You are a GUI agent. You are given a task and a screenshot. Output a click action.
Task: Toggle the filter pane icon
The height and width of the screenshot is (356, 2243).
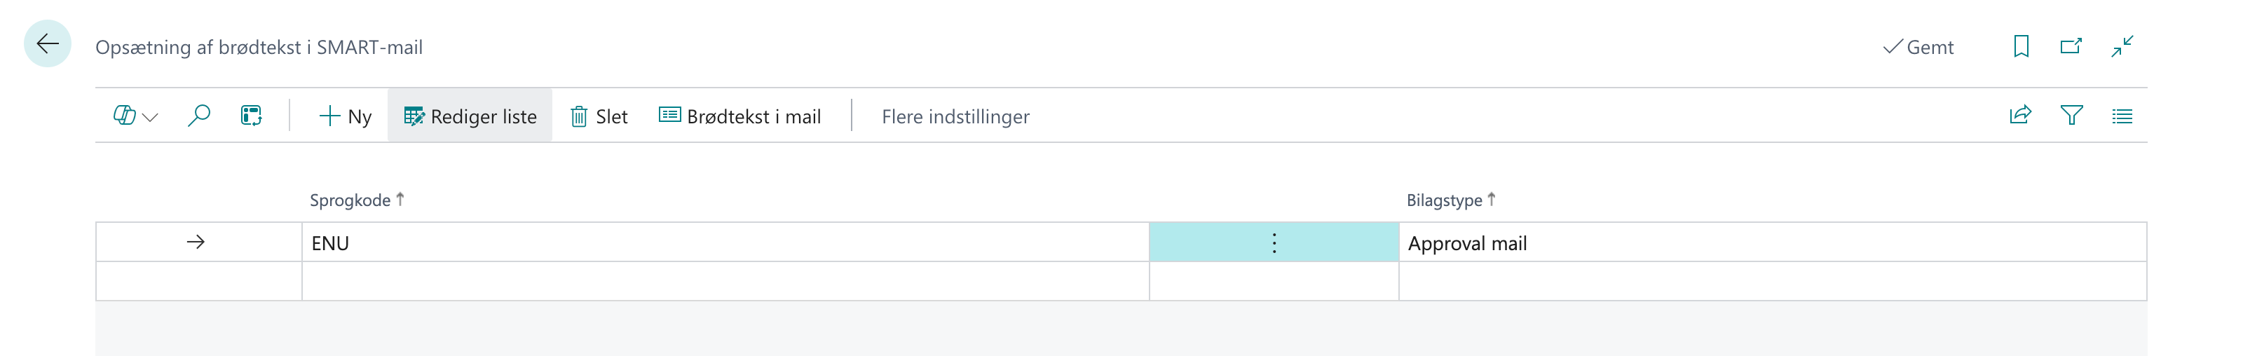pos(2071,116)
